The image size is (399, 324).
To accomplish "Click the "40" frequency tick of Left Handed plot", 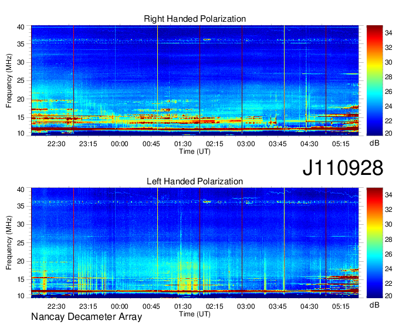I will pos(21,190).
